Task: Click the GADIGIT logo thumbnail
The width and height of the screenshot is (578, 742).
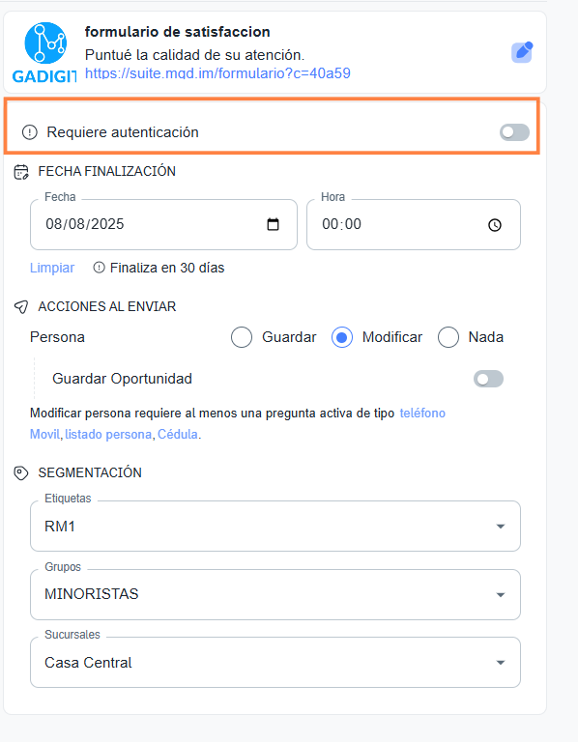Action: click(x=44, y=52)
